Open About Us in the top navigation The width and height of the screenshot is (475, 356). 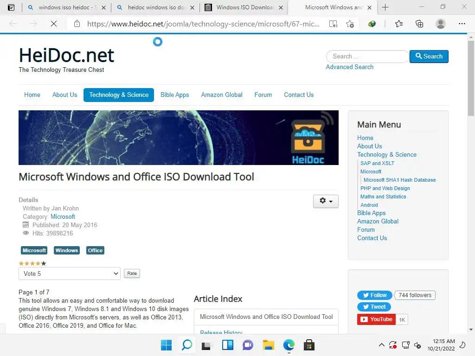(x=64, y=95)
